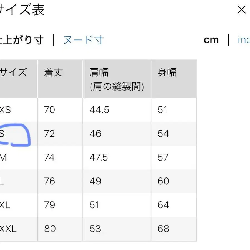
Task: Select the 72 cm length value for size S
Action: point(49,134)
